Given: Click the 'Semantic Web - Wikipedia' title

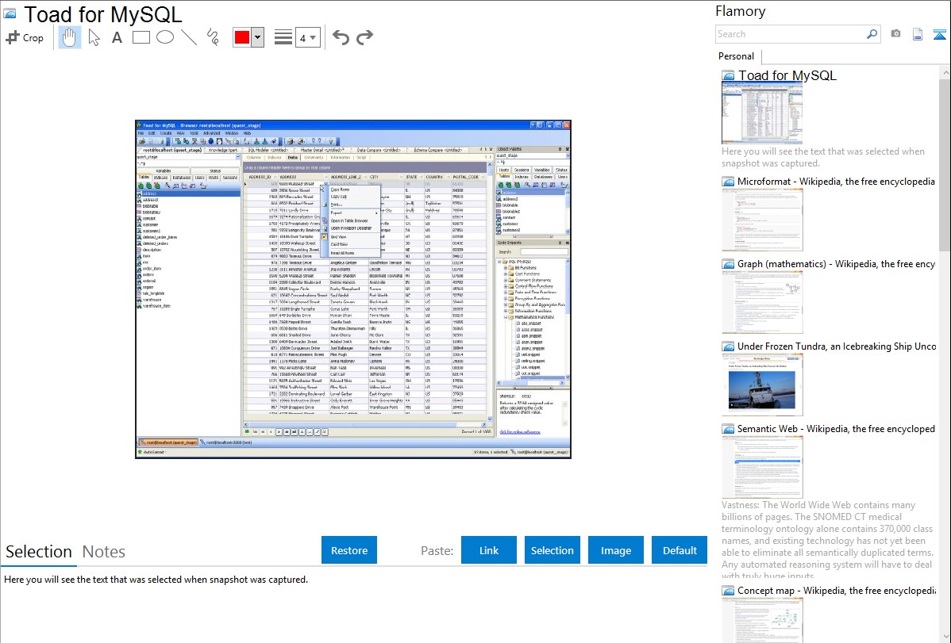Looking at the screenshot, I should (x=836, y=428).
